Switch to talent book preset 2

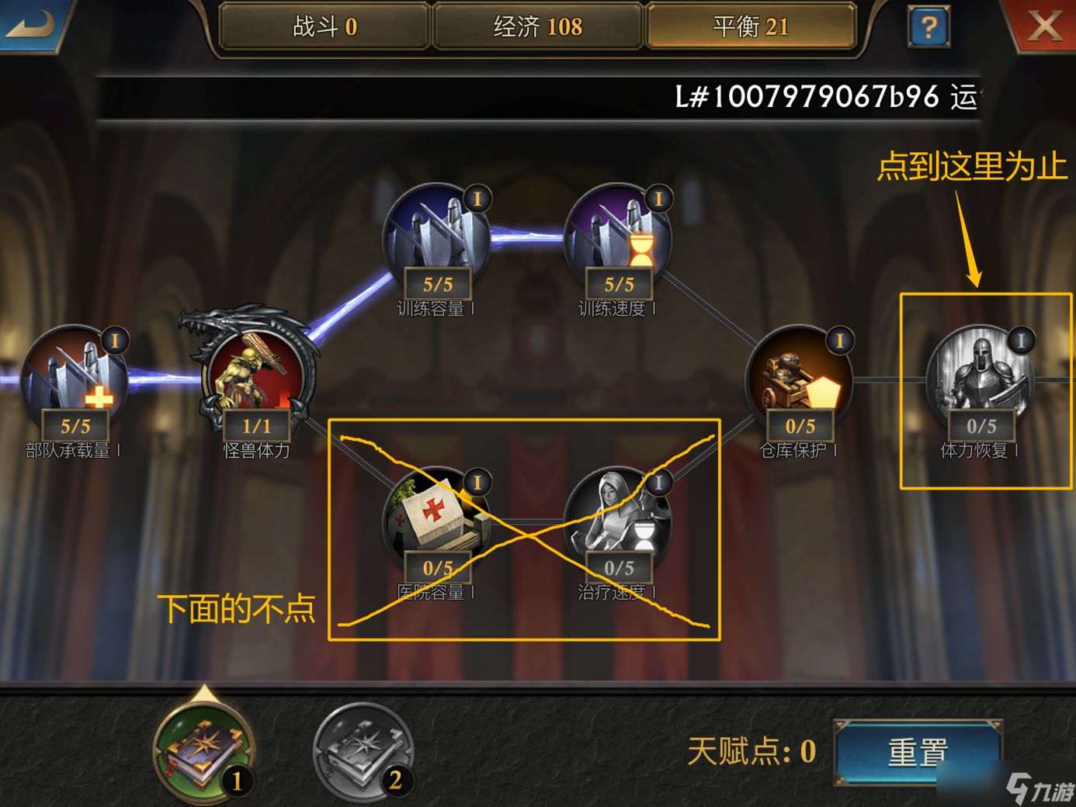[363, 751]
